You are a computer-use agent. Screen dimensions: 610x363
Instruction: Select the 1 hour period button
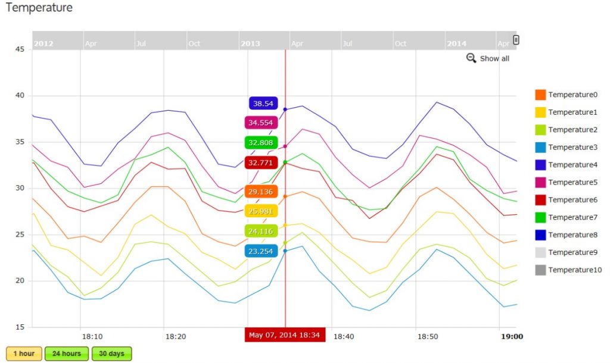pyautogui.click(x=24, y=353)
